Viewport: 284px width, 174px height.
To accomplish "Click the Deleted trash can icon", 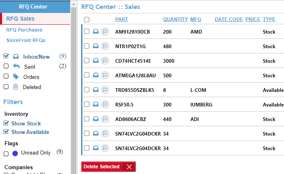I will click(16, 87).
